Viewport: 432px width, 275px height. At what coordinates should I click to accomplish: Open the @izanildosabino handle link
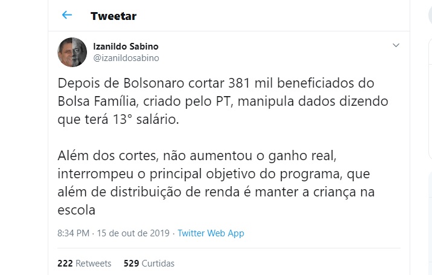pos(126,57)
